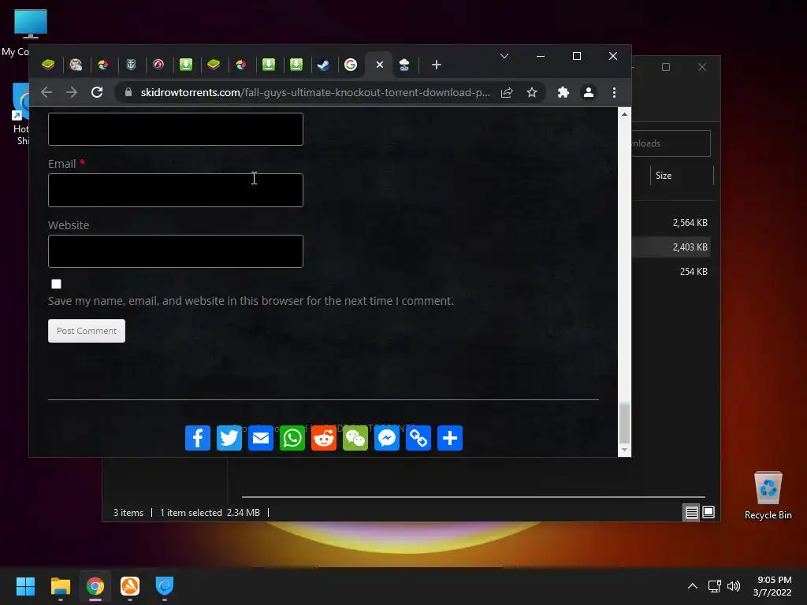The width and height of the screenshot is (807, 605).
Task: Close the active browser tab
Action: click(379, 65)
